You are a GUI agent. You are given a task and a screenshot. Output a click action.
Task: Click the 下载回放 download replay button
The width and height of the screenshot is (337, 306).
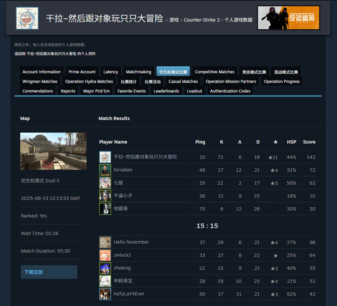tap(49, 272)
